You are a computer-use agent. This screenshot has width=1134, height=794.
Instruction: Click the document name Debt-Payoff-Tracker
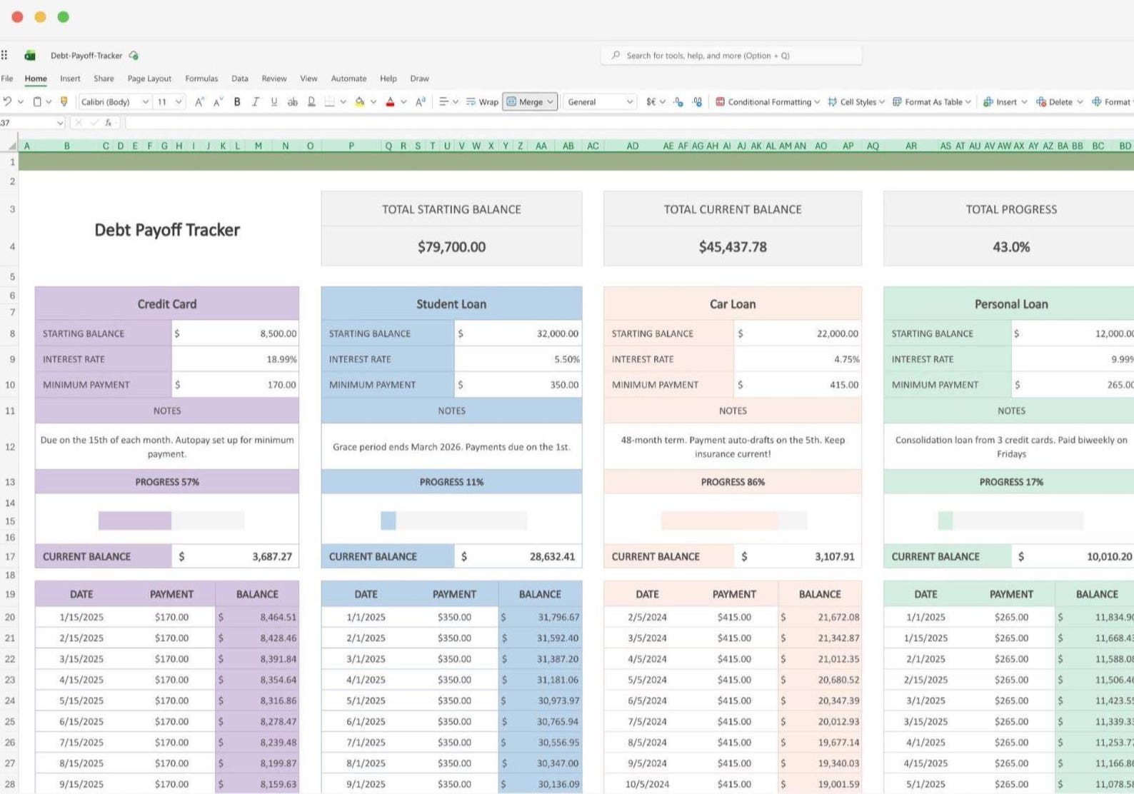(86, 56)
